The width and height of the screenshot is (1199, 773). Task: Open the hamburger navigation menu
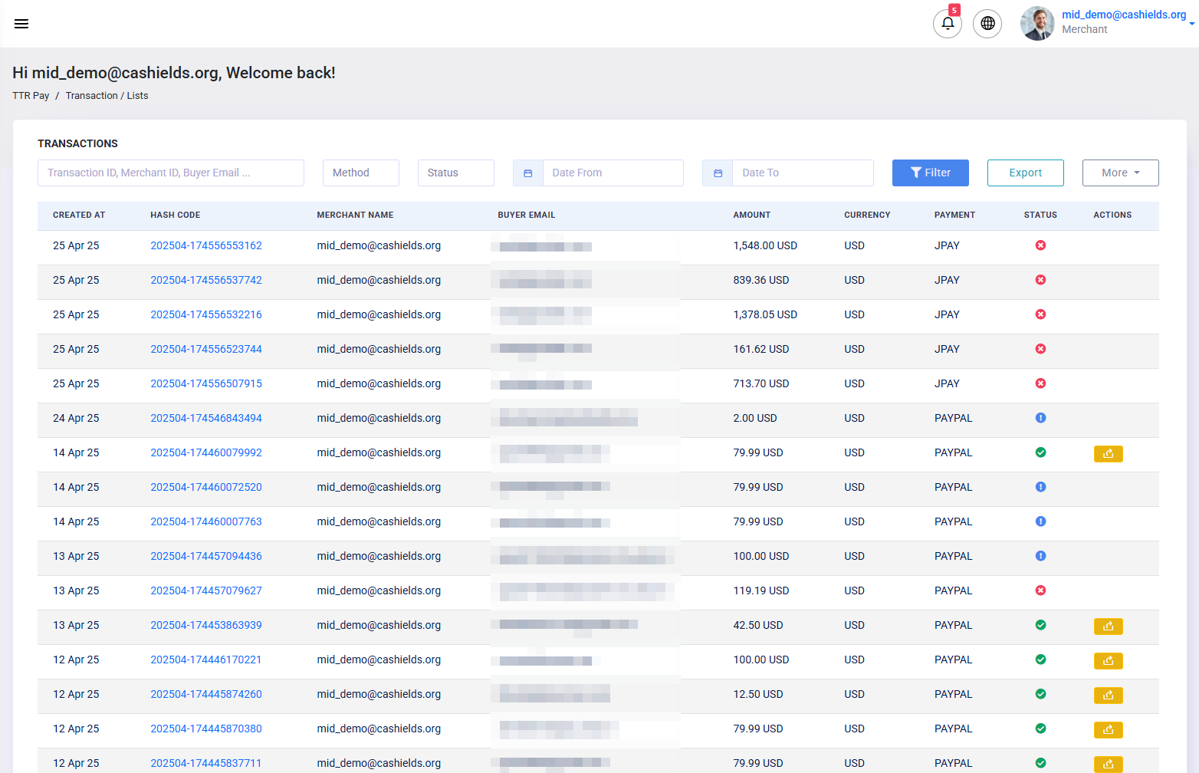pos(21,23)
